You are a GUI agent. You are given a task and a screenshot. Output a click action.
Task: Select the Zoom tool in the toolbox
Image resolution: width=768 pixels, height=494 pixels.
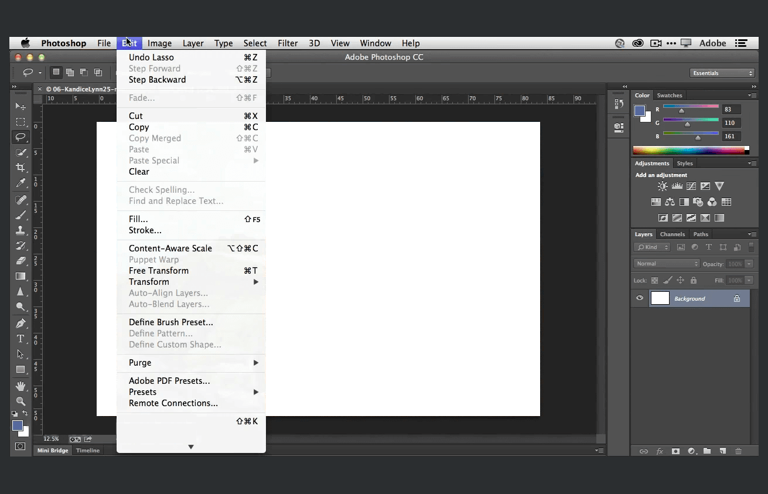pos(21,401)
